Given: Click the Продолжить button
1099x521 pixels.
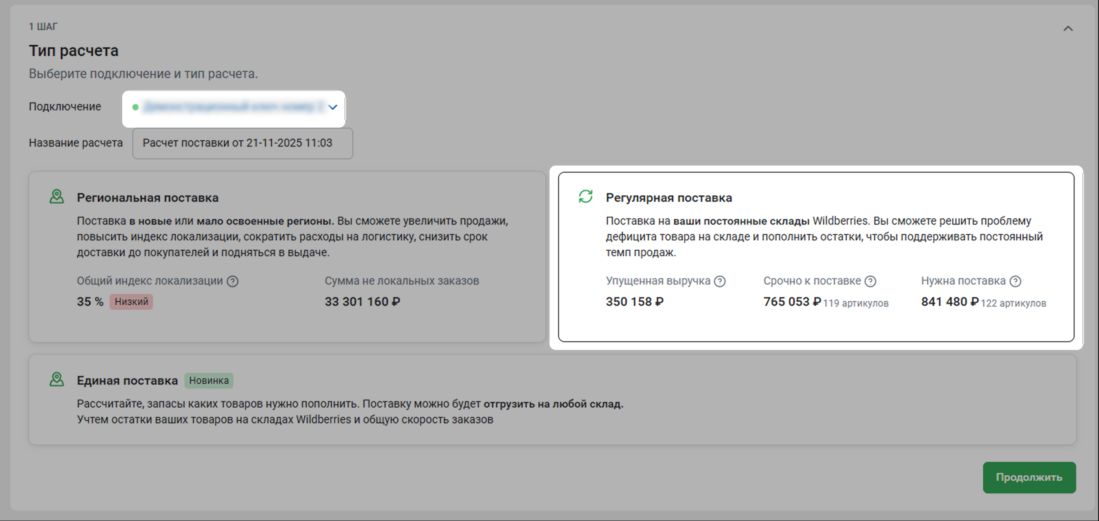Looking at the screenshot, I should [1029, 478].
